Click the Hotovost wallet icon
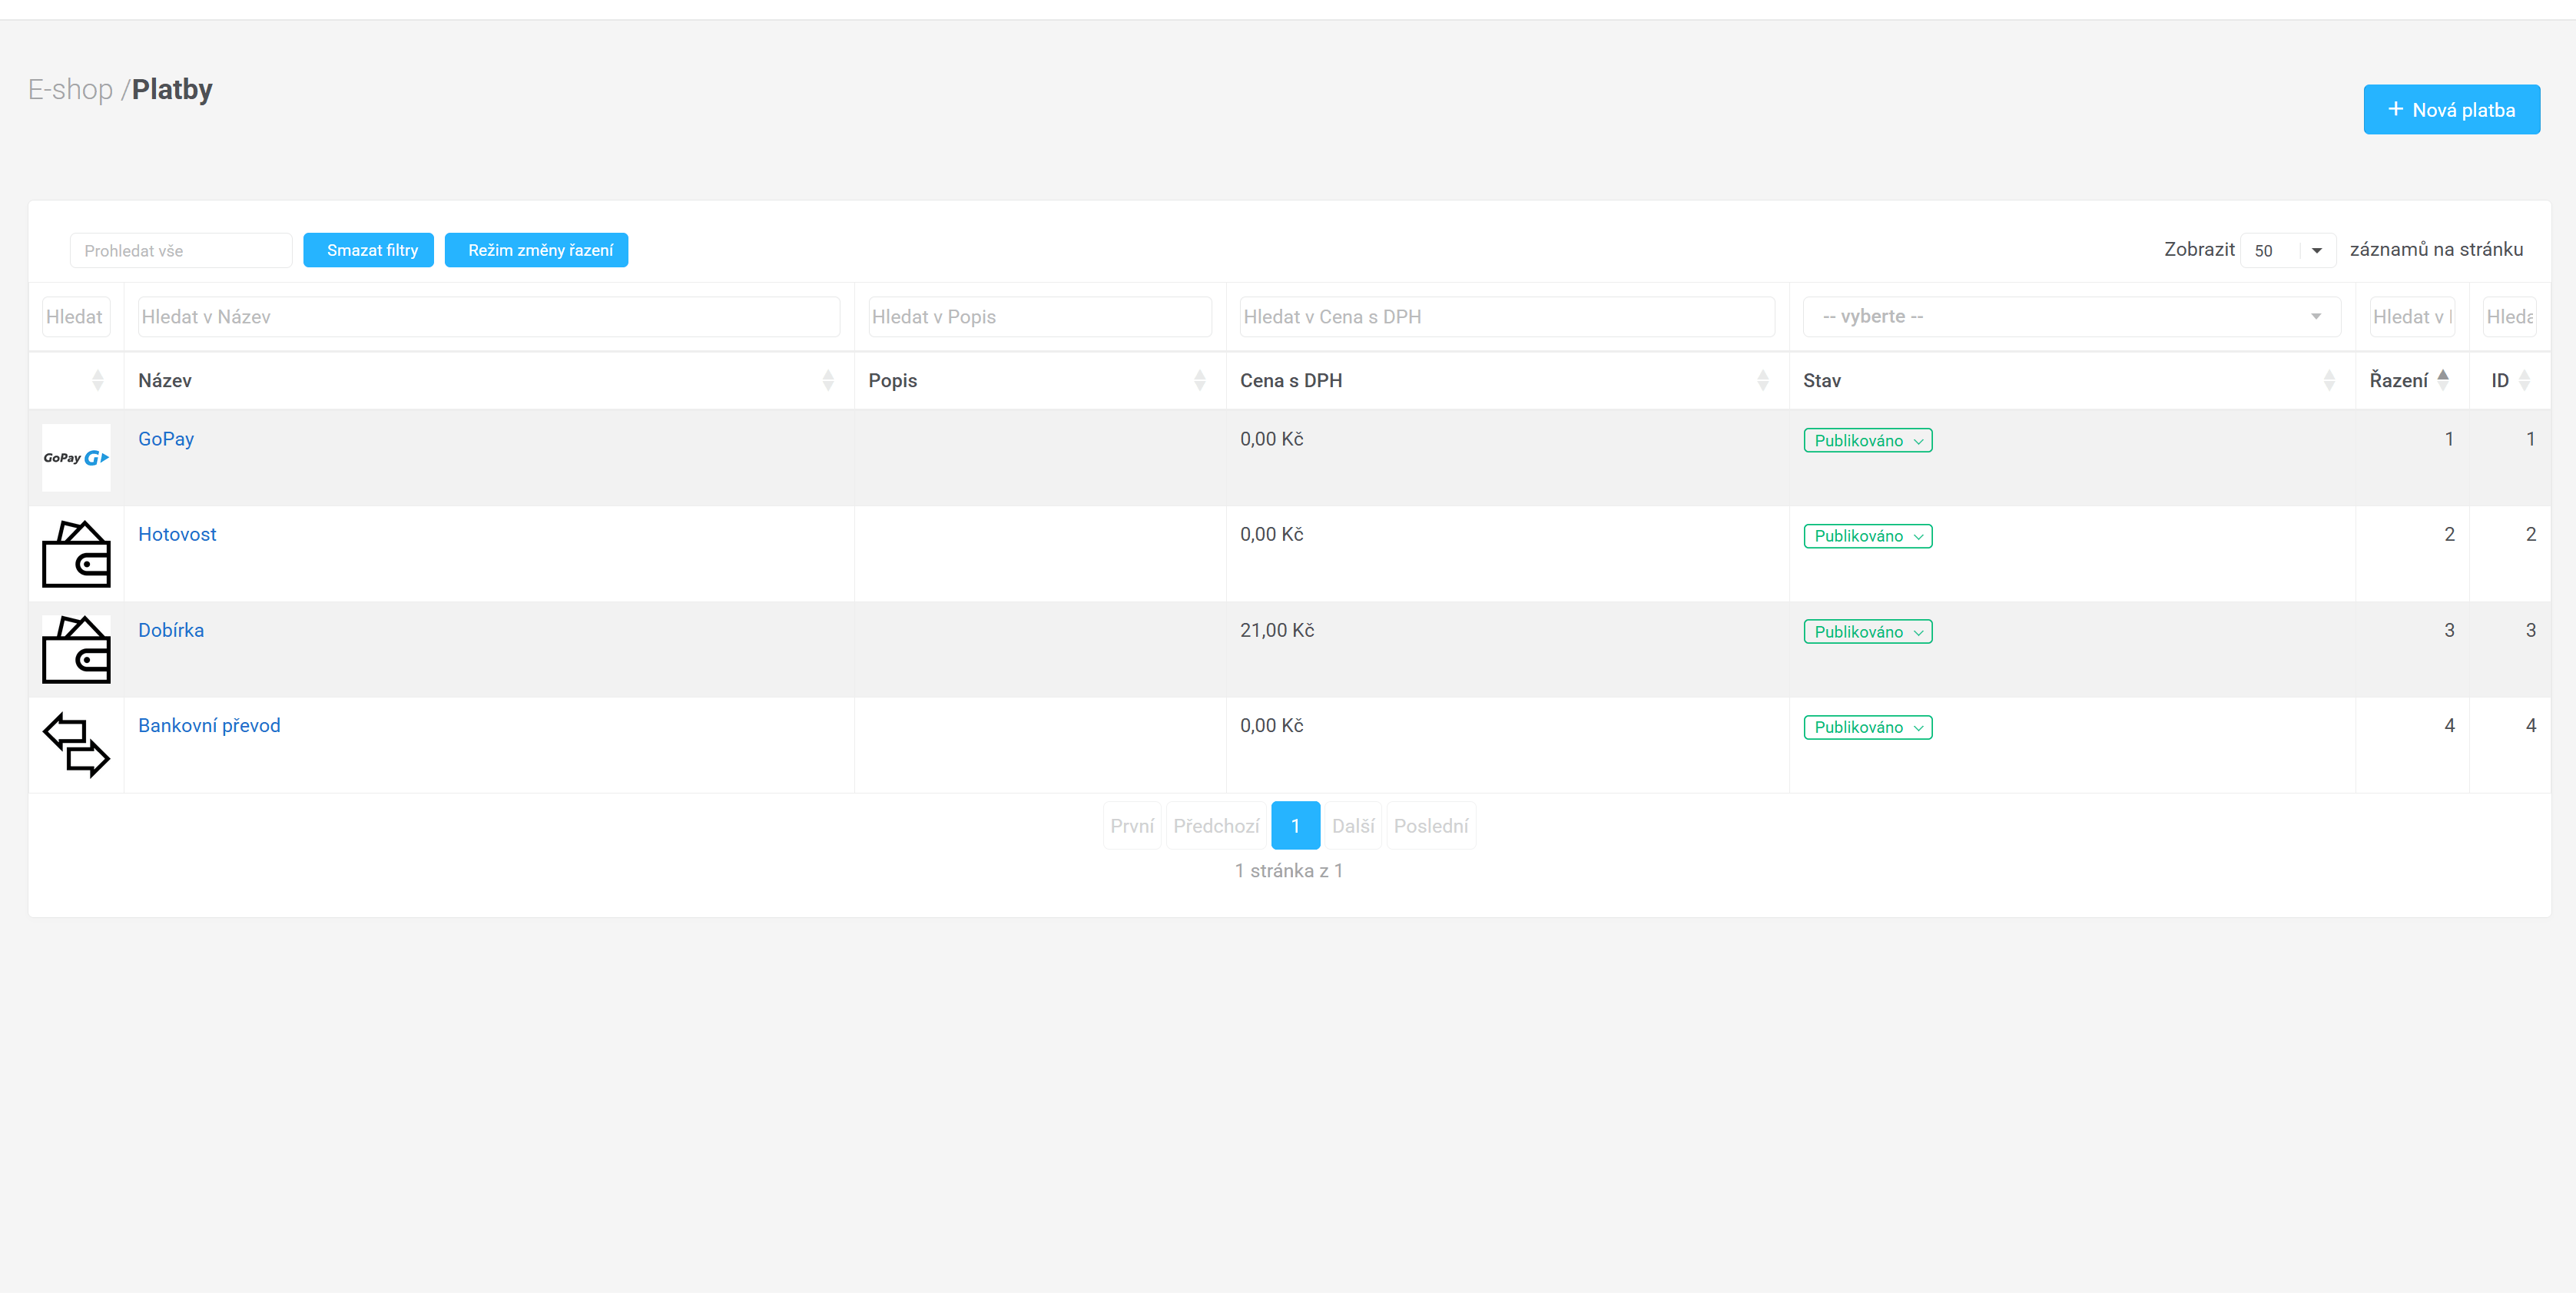The image size is (2576, 1299). 76,553
